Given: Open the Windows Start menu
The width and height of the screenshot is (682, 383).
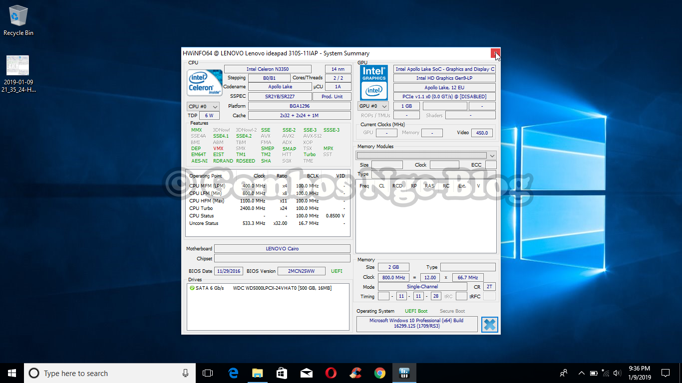Looking at the screenshot, I should (x=12, y=373).
